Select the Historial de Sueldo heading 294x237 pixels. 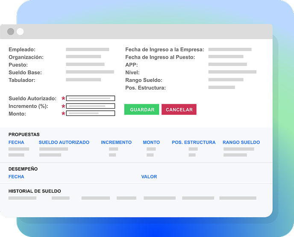[x=35, y=191]
